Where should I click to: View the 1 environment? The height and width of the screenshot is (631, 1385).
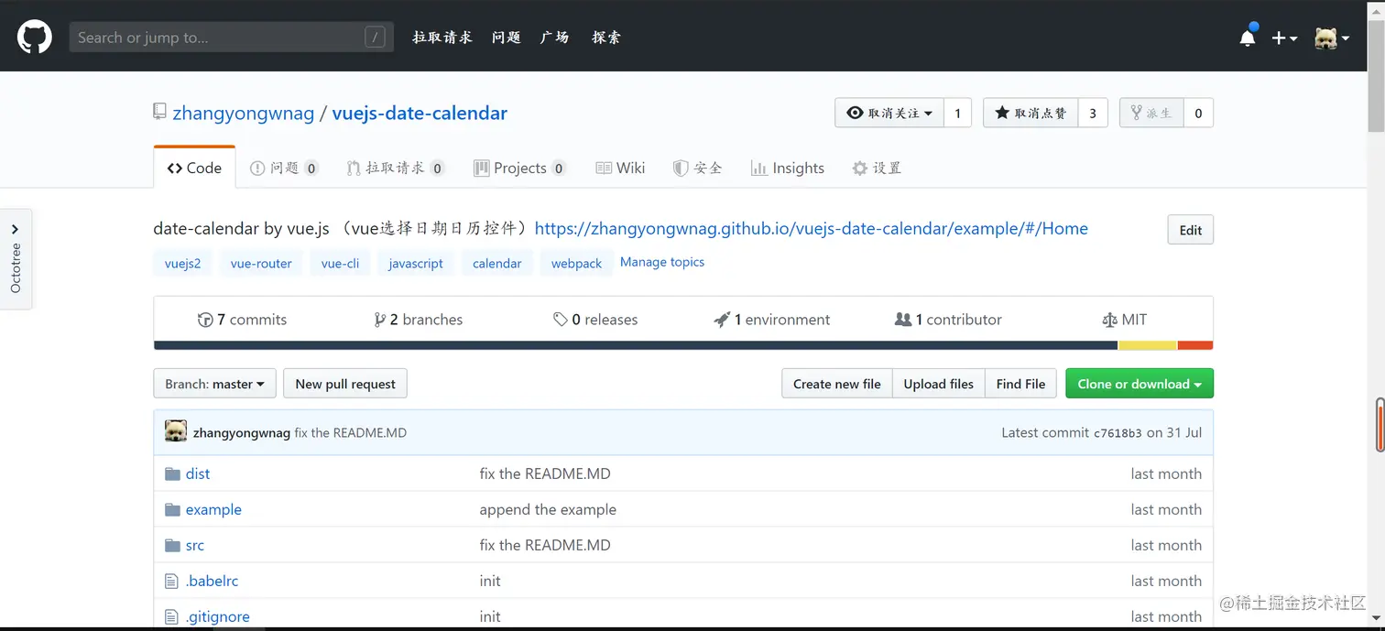(x=772, y=320)
